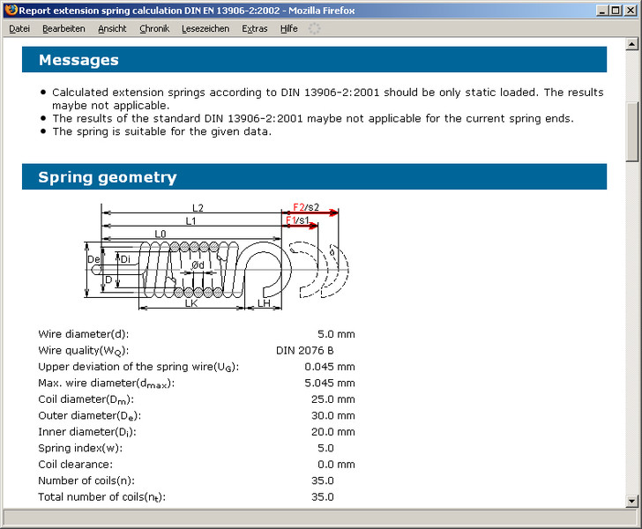Click the scrollbar up arrow
The image size is (642, 529).
coord(632,46)
